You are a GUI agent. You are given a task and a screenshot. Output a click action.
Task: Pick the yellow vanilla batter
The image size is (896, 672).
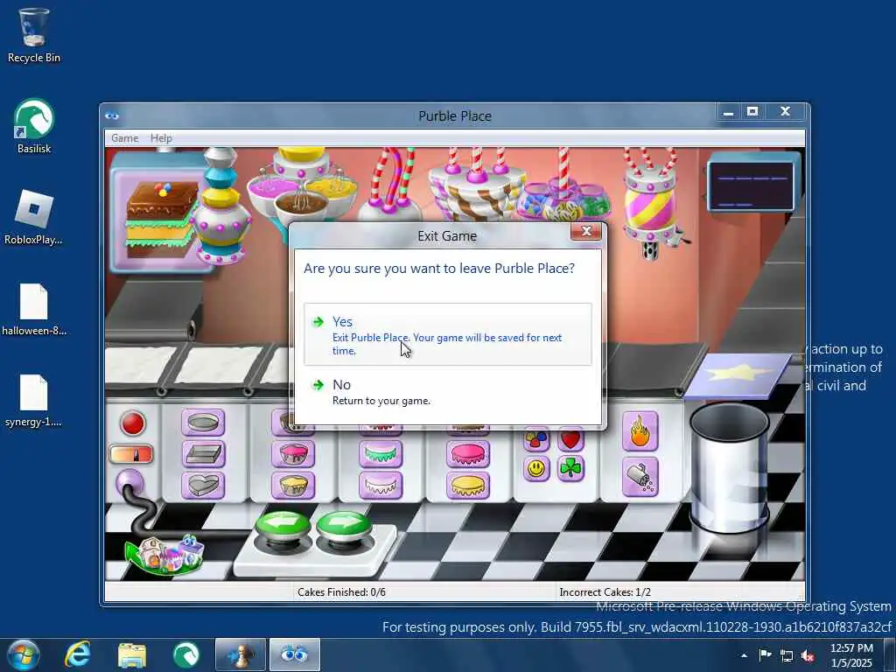(x=293, y=485)
